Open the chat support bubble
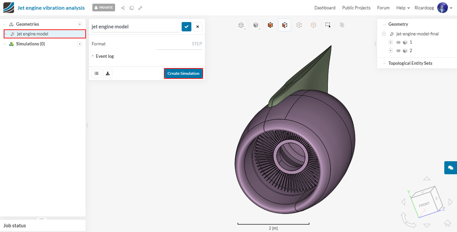 click(451, 168)
